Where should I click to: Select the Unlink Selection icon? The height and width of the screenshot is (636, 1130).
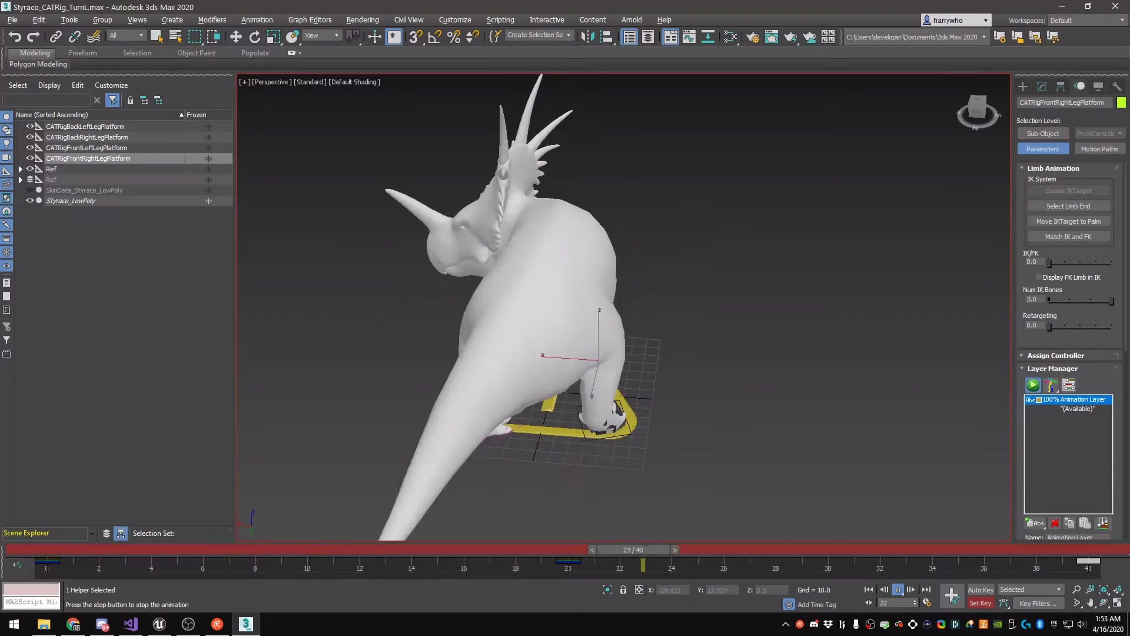click(x=74, y=37)
